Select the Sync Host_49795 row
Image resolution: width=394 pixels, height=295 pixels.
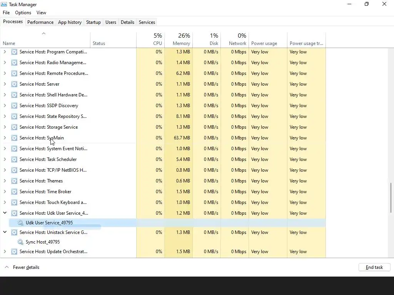[x=167, y=242]
